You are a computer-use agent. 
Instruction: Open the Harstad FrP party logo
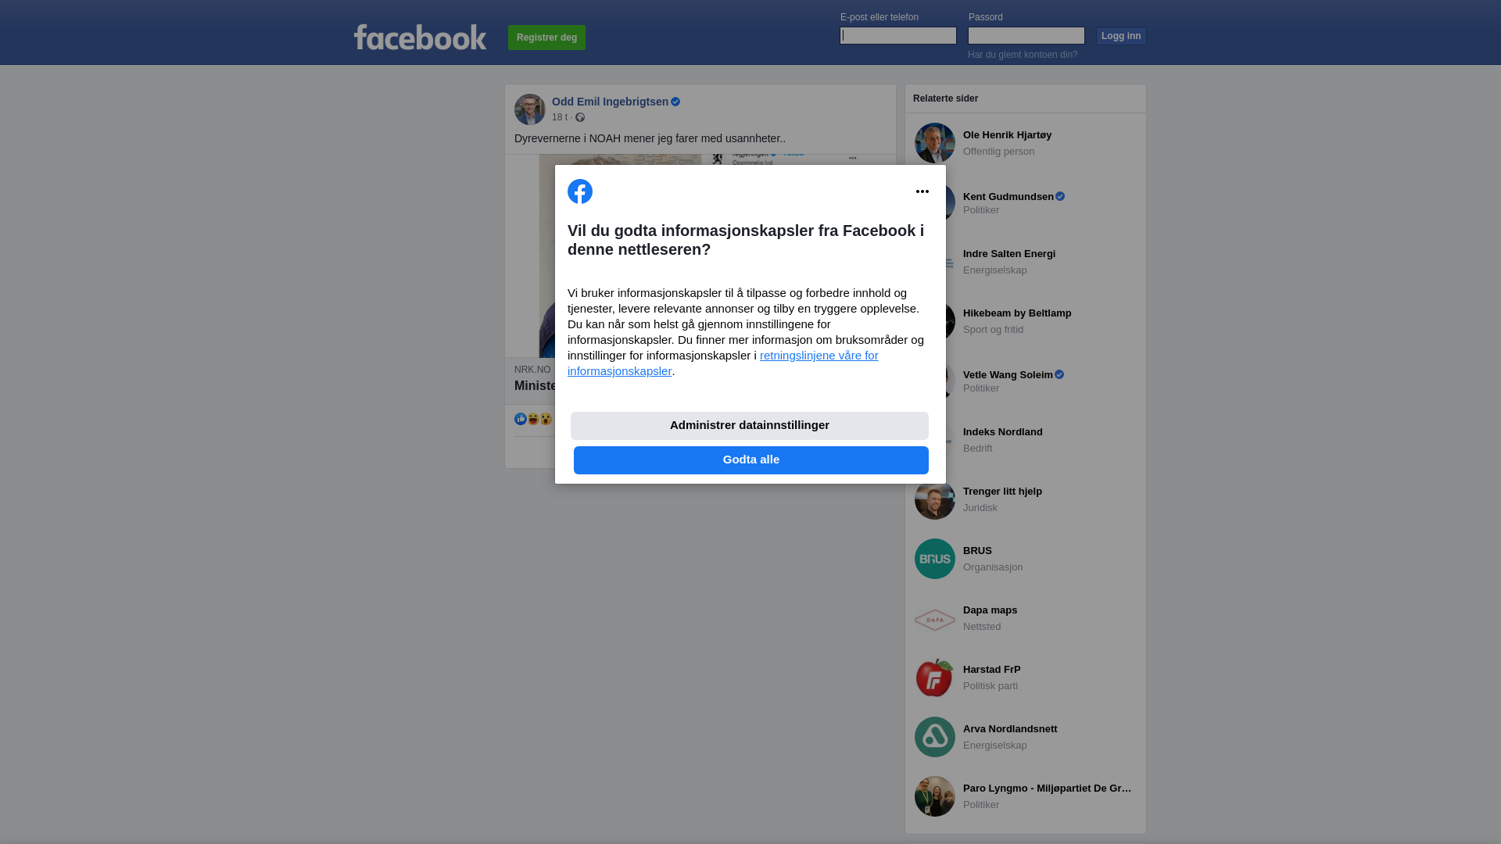pyautogui.click(x=935, y=678)
